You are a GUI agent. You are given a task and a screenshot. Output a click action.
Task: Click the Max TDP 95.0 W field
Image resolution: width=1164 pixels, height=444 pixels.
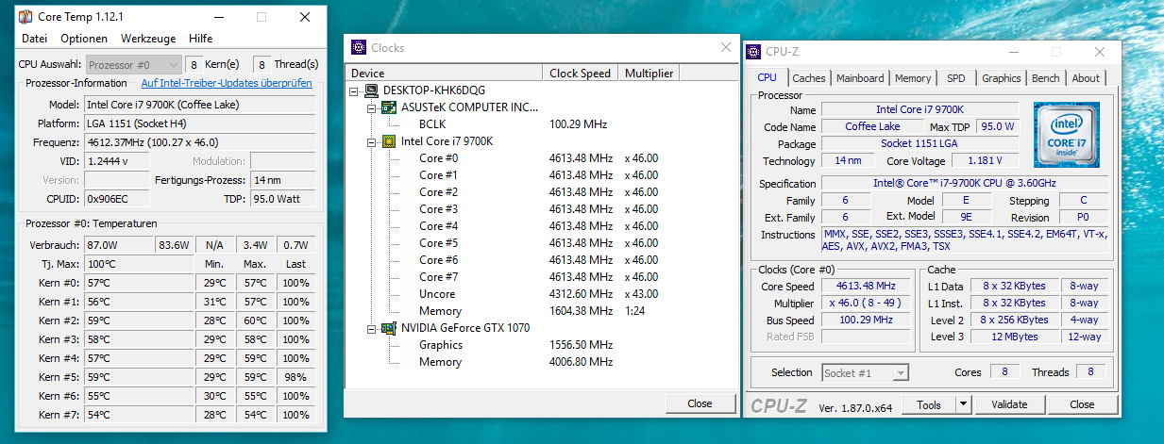997,126
